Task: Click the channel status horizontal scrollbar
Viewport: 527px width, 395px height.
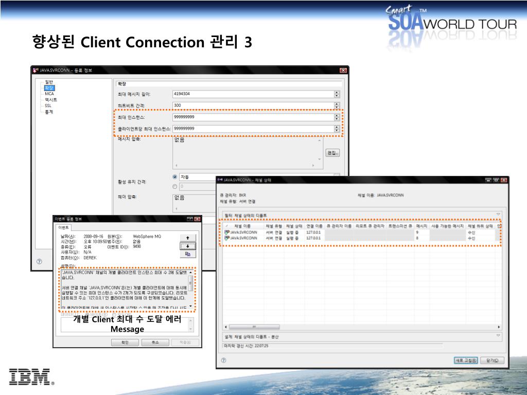Action: [x=362, y=327]
